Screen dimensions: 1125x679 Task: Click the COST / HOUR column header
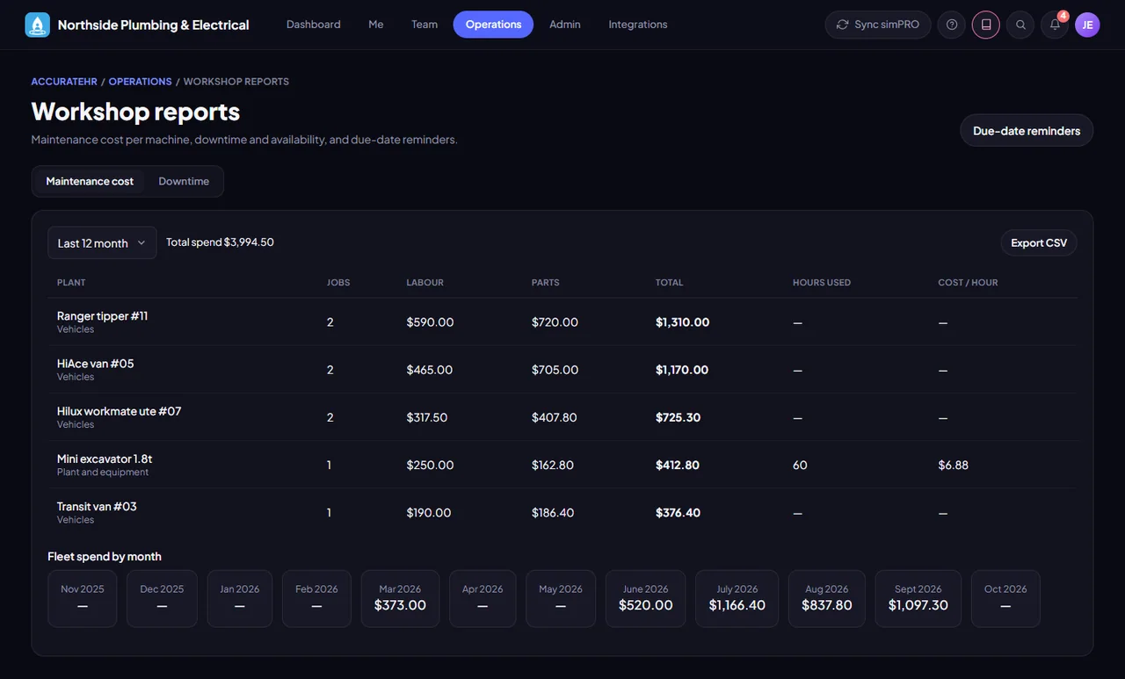pos(968,283)
